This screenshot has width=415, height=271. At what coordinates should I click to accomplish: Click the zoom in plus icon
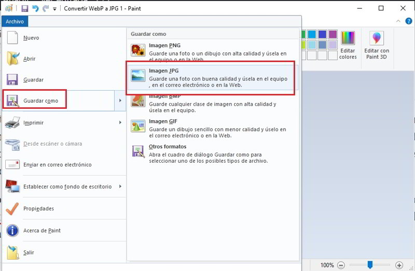[x=399, y=265]
